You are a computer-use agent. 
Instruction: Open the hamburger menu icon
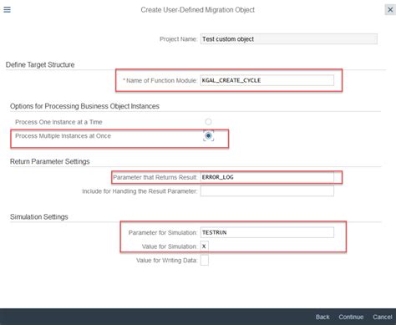point(7,10)
